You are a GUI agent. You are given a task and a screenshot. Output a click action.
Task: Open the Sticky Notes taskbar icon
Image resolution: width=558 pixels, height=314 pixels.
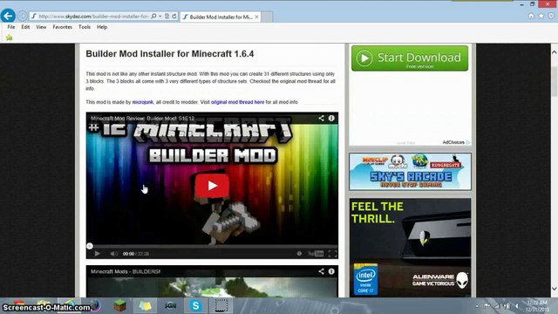click(x=145, y=305)
